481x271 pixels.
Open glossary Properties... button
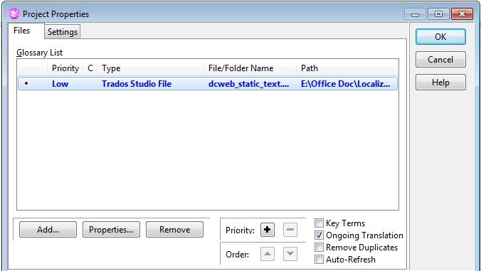(x=111, y=230)
